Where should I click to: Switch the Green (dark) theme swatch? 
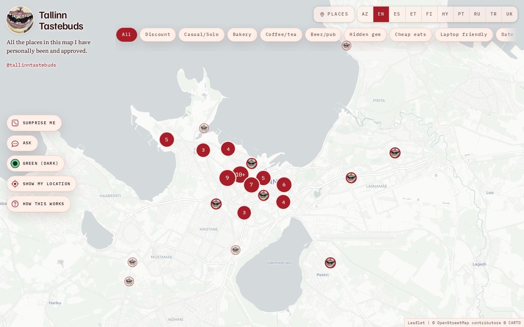coord(15,163)
